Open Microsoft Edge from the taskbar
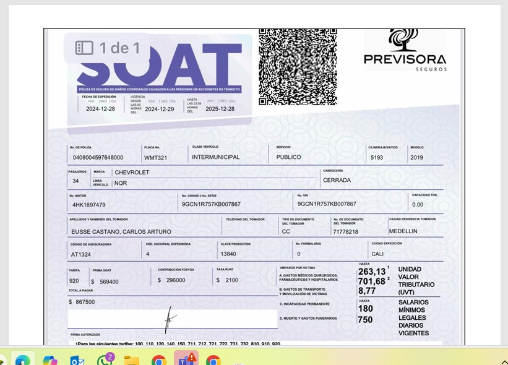This screenshot has height=365, width=508. coord(23,360)
